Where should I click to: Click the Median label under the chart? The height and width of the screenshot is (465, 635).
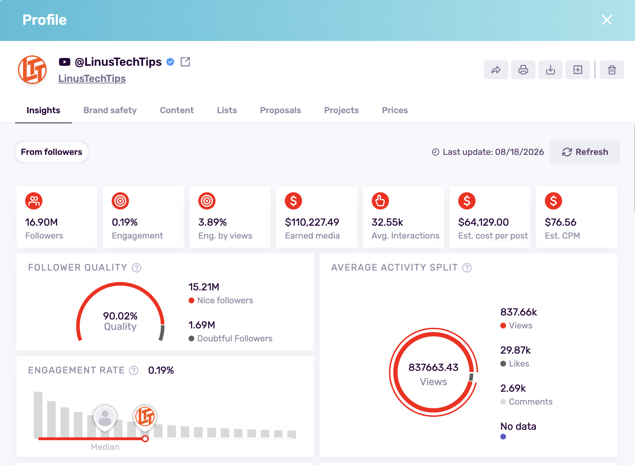pyautogui.click(x=105, y=447)
